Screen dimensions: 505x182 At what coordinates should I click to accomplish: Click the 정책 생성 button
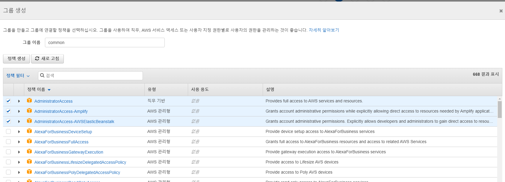point(16,59)
